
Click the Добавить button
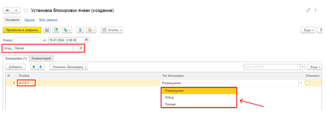pyautogui.click(x=15, y=67)
